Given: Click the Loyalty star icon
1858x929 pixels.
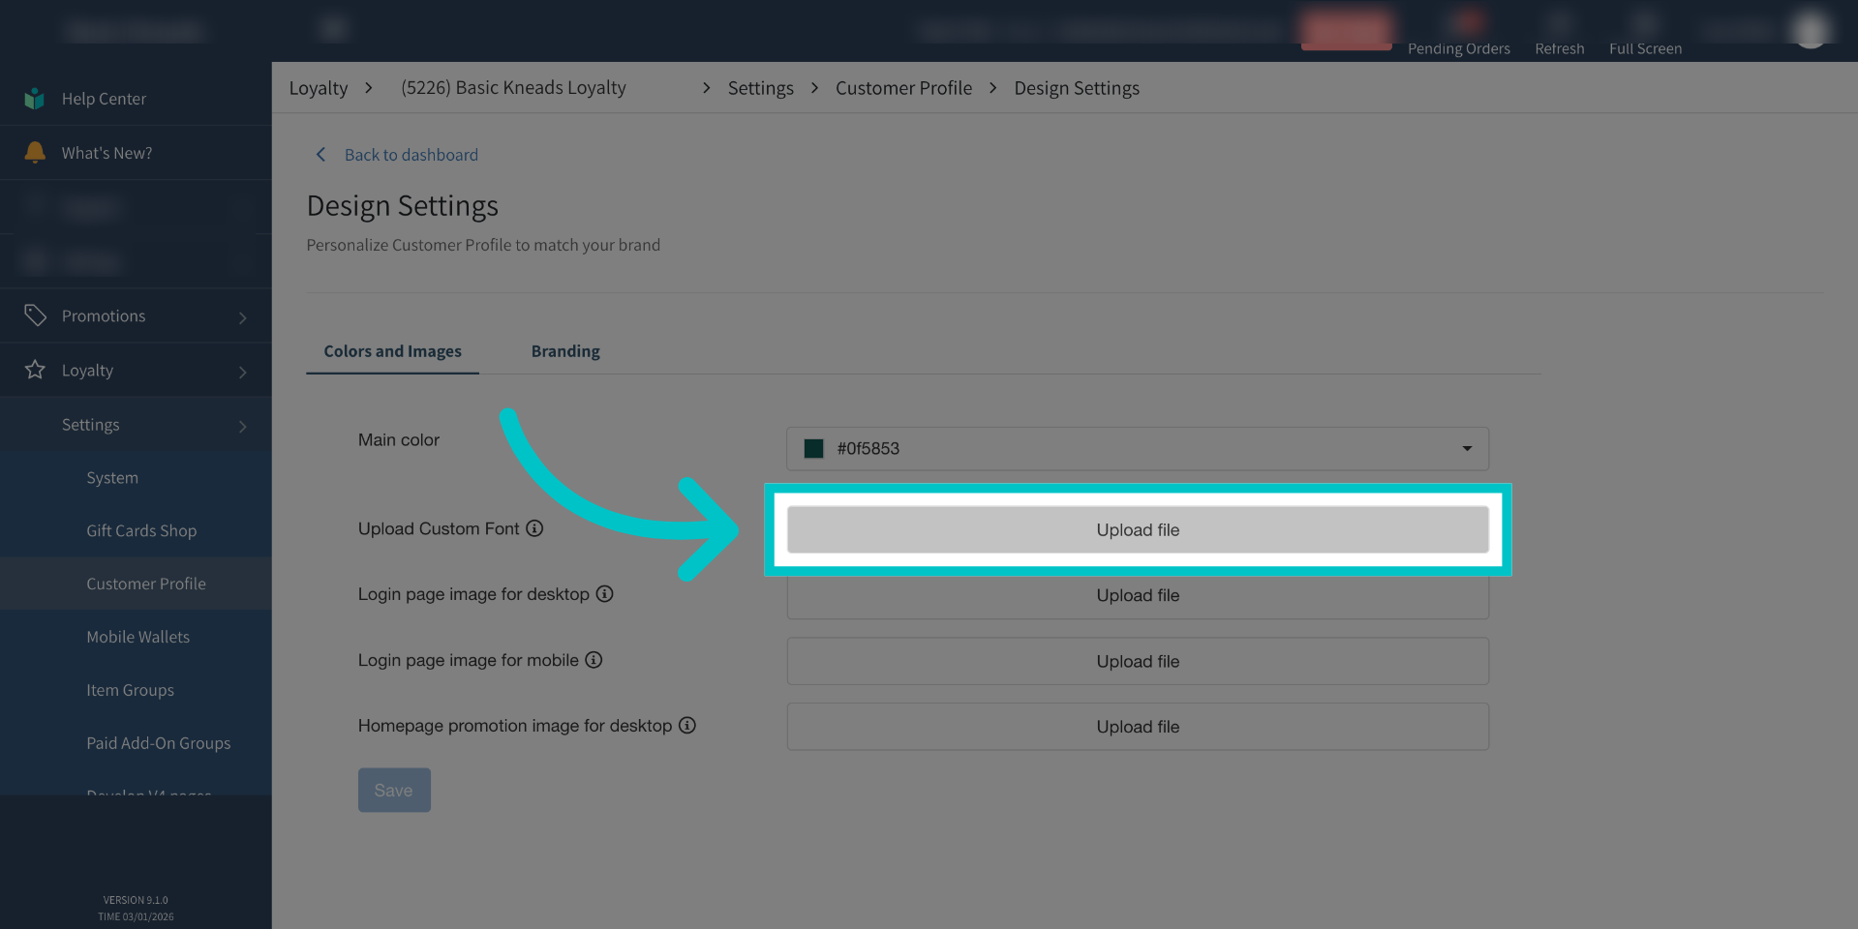Looking at the screenshot, I should pos(35,370).
